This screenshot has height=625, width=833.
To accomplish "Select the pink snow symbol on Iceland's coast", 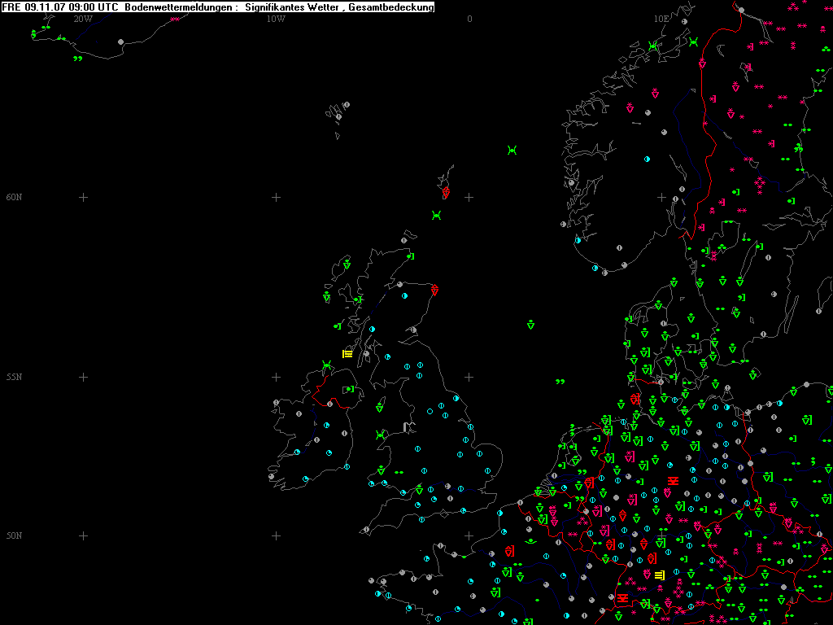I will [x=174, y=18].
